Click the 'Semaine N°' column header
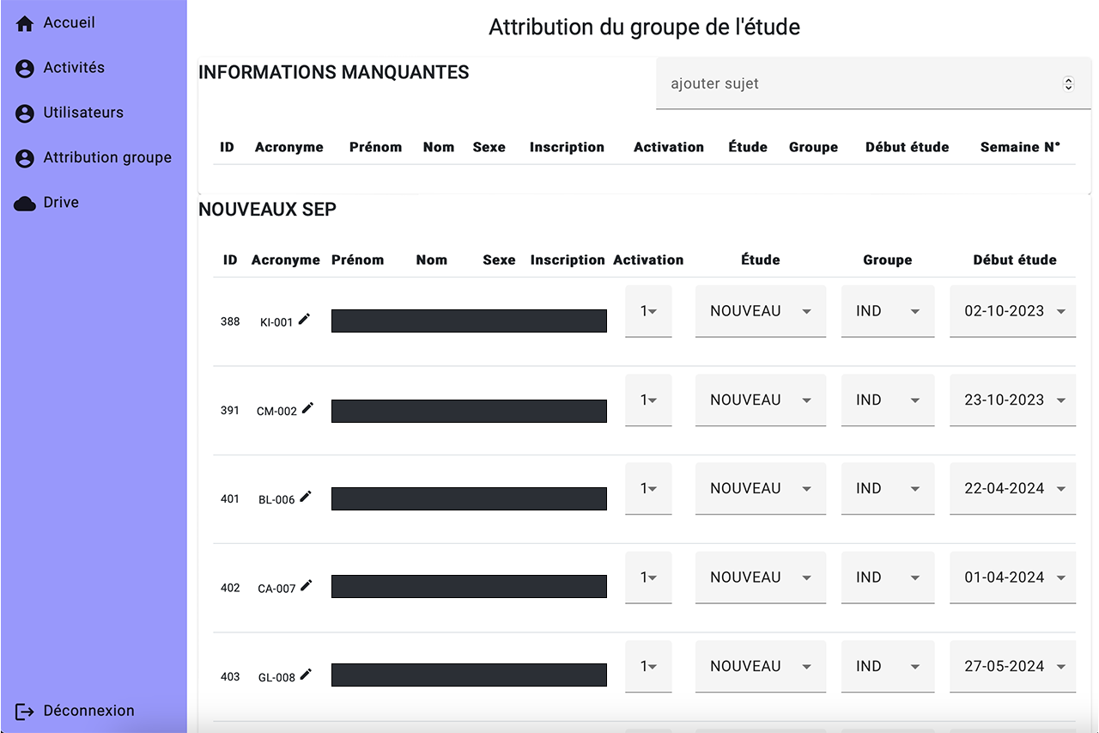The width and height of the screenshot is (1099, 733). (x=1020, y=147)
